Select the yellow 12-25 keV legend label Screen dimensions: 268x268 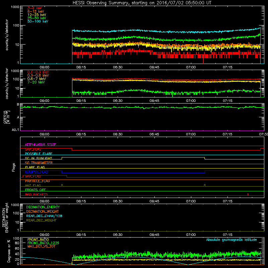coord(37,15)
